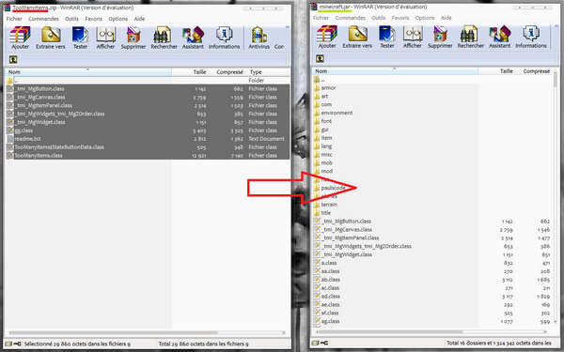
Task: Click Extraire vers in left WinRAR window
Action: [51, 38]
